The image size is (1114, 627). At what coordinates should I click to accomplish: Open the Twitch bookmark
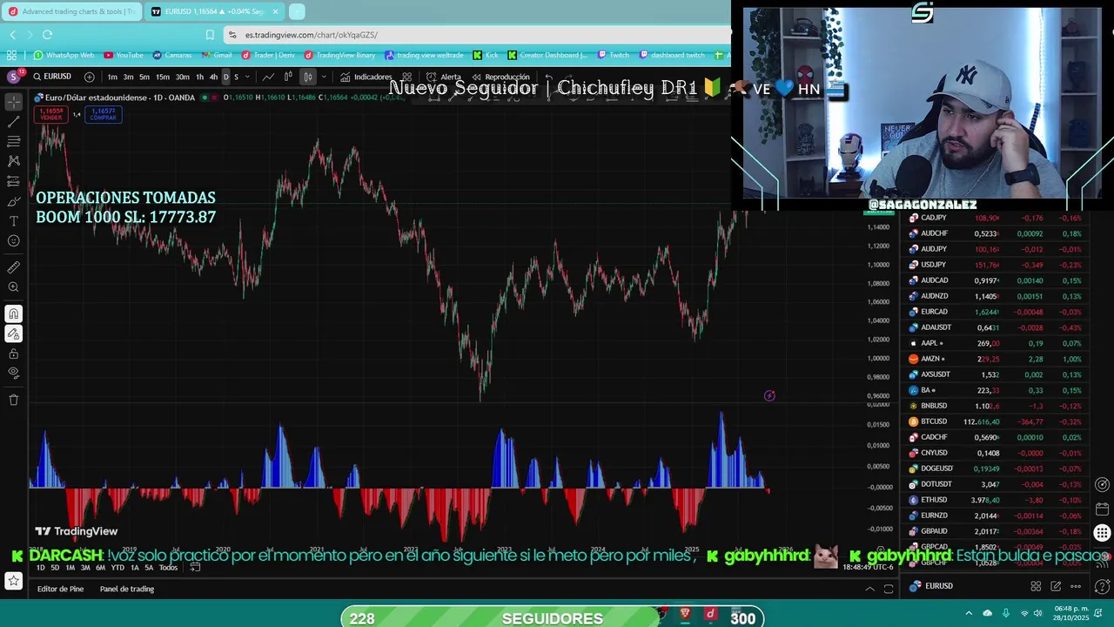pyautogui.click(x=614, y=55)
